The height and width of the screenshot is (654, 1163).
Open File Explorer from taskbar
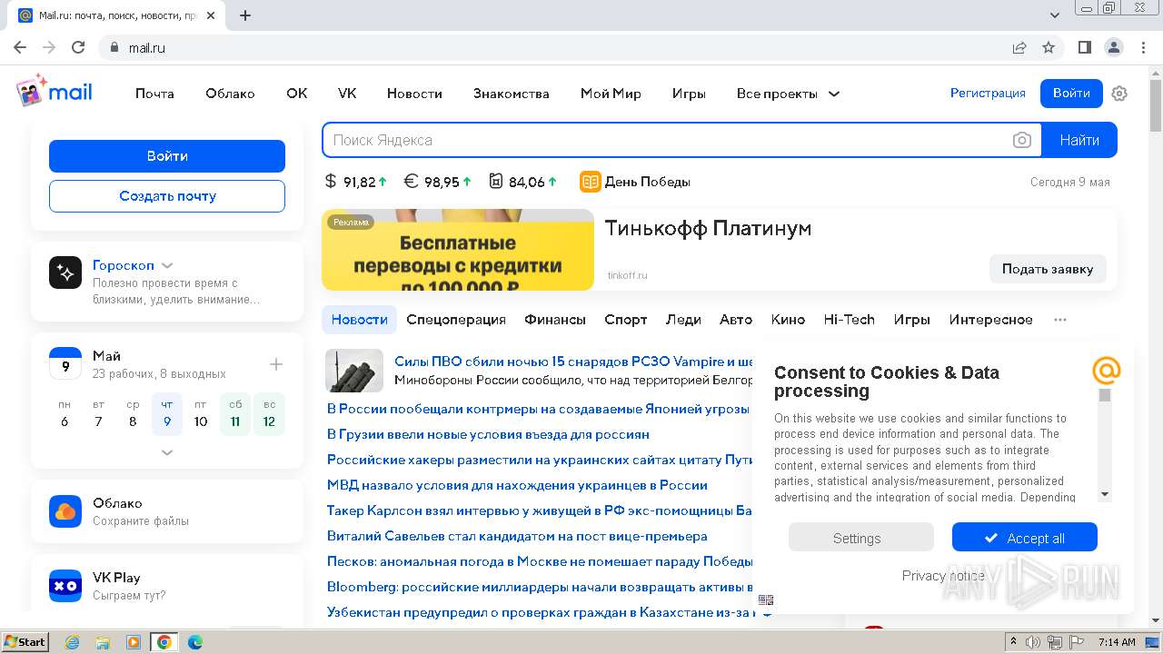(103, 642)
